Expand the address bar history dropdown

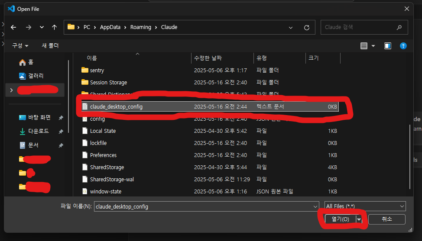(x=291, y=27)
